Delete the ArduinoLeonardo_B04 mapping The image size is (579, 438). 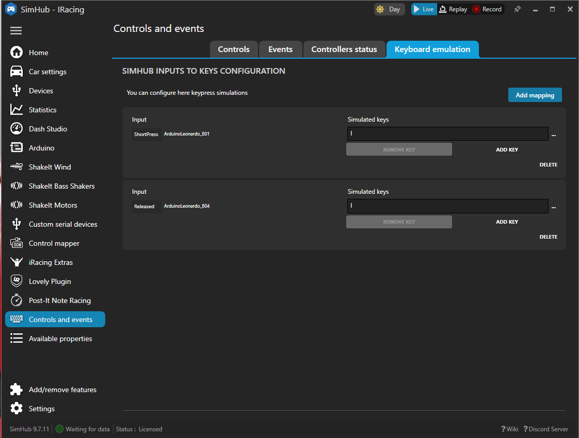(549, 237)
